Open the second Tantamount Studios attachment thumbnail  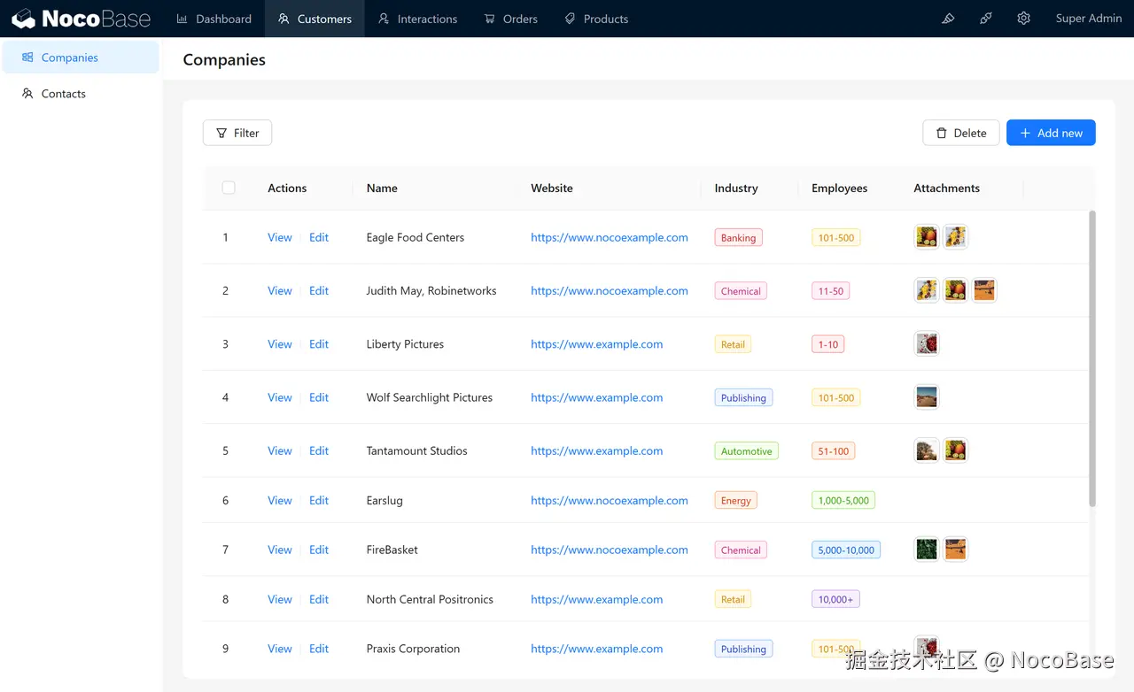point(955,450)
